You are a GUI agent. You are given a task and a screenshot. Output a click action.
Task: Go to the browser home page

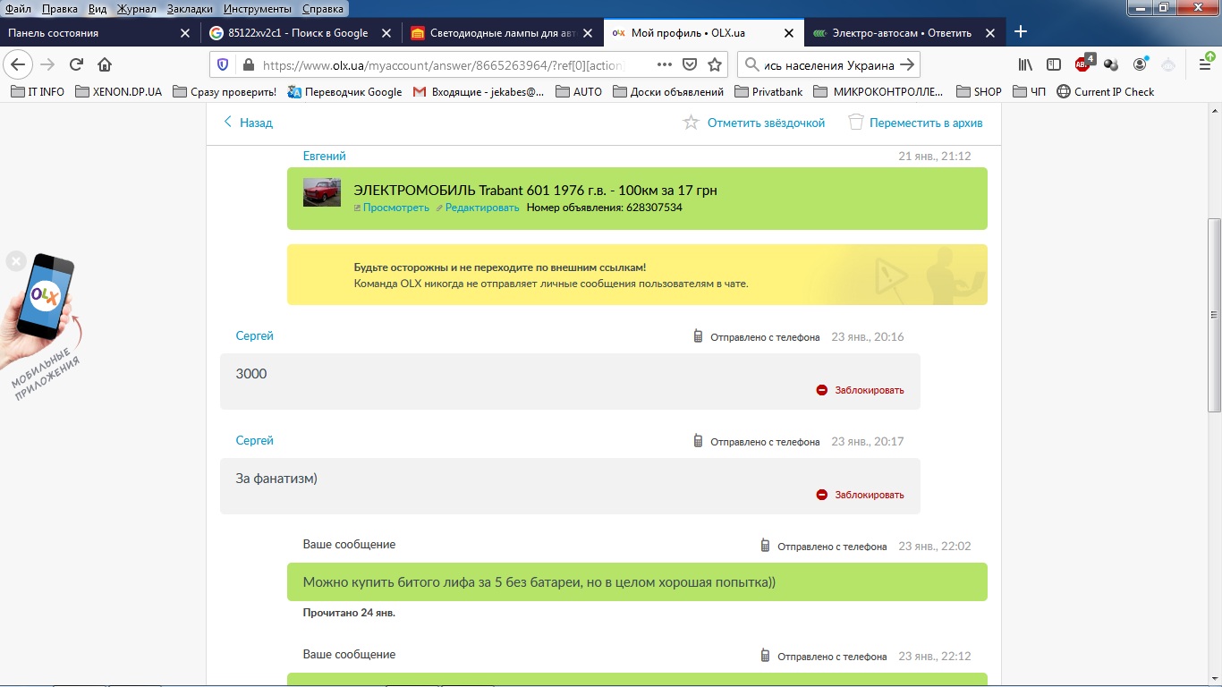click(105, 64)
